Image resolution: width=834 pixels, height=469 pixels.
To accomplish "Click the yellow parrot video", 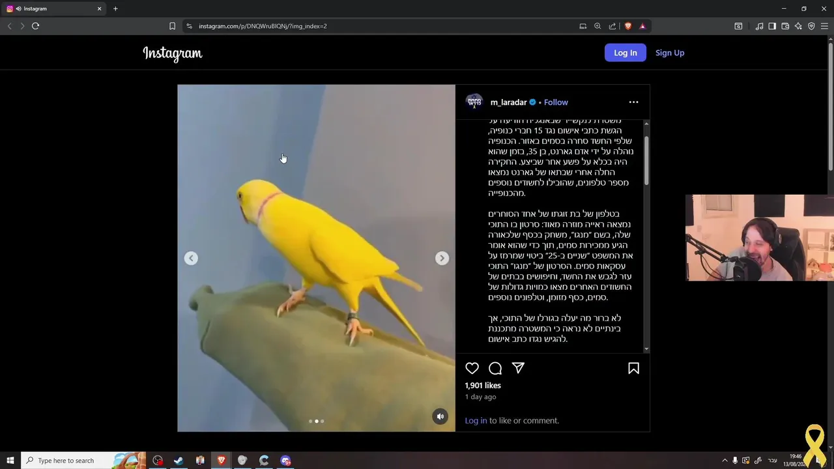I will pos(316,258).
